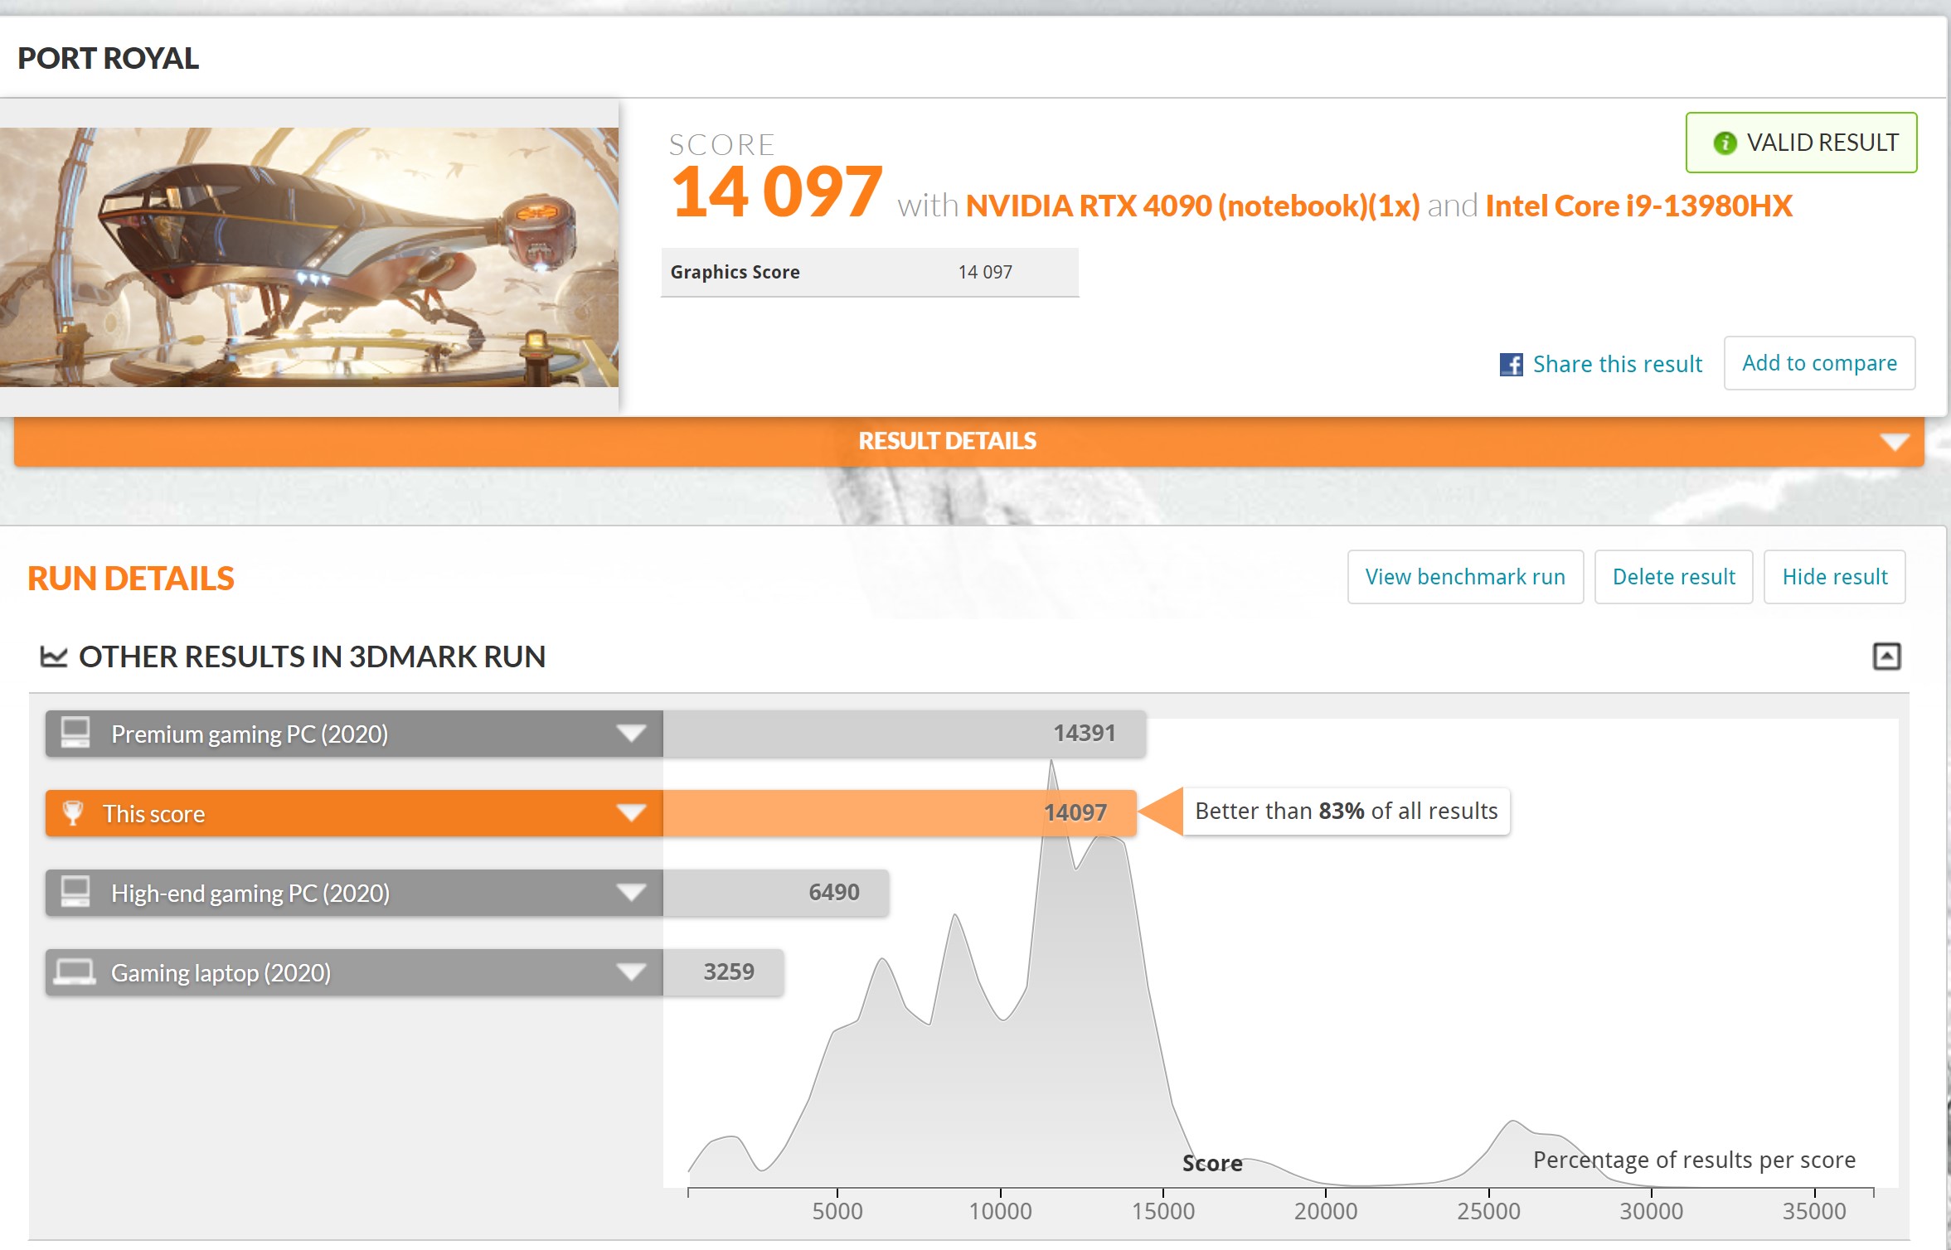Click the desktop icon on Premium gaming PC
Screen dimensions: 1951x1250
(x=75, y=733)
